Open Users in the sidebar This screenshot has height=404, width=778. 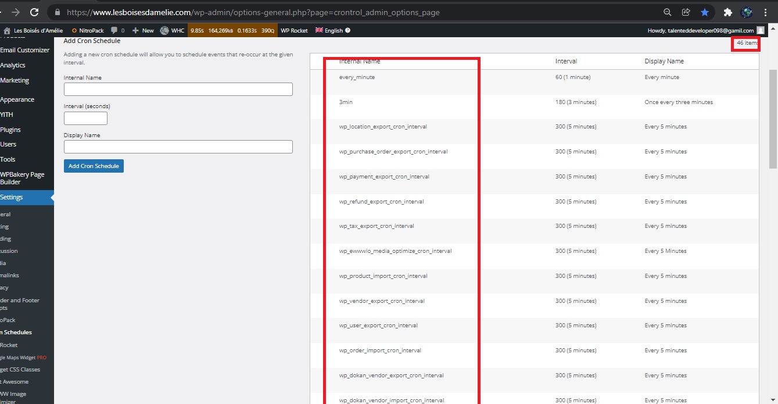click(x=8, y=144)
